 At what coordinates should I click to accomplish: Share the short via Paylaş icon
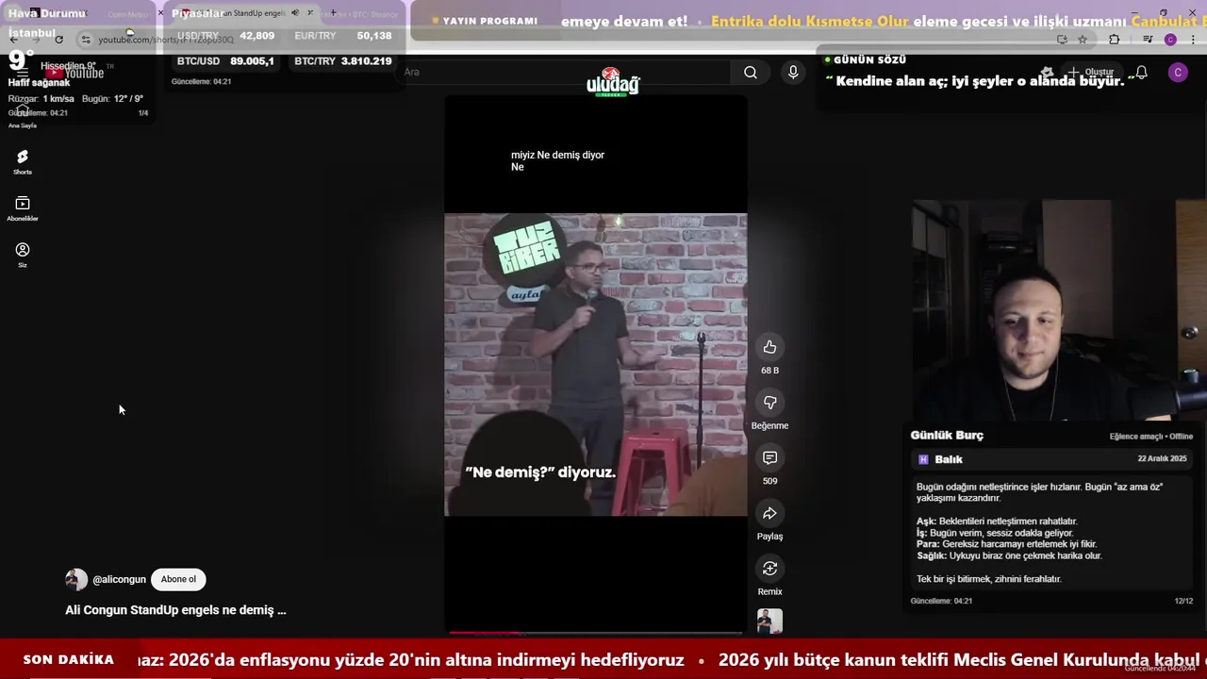(x=769, y=513)
